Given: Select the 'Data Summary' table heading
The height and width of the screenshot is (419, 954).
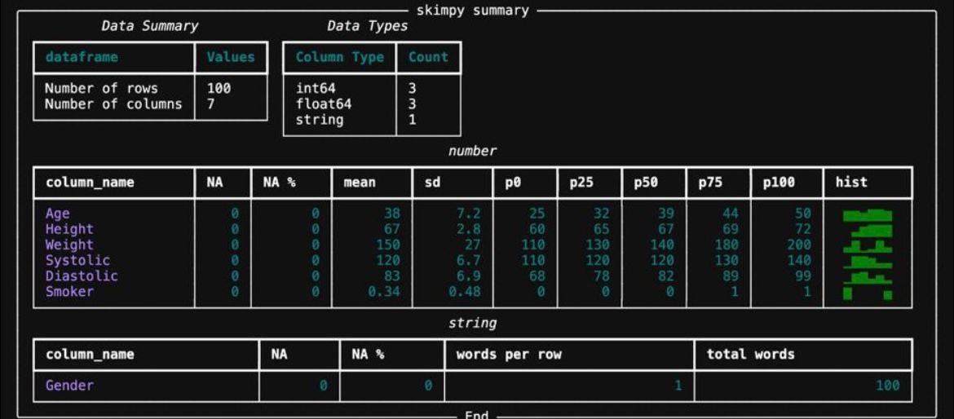Looking at the screenshot, I should (x=149, y=26).
